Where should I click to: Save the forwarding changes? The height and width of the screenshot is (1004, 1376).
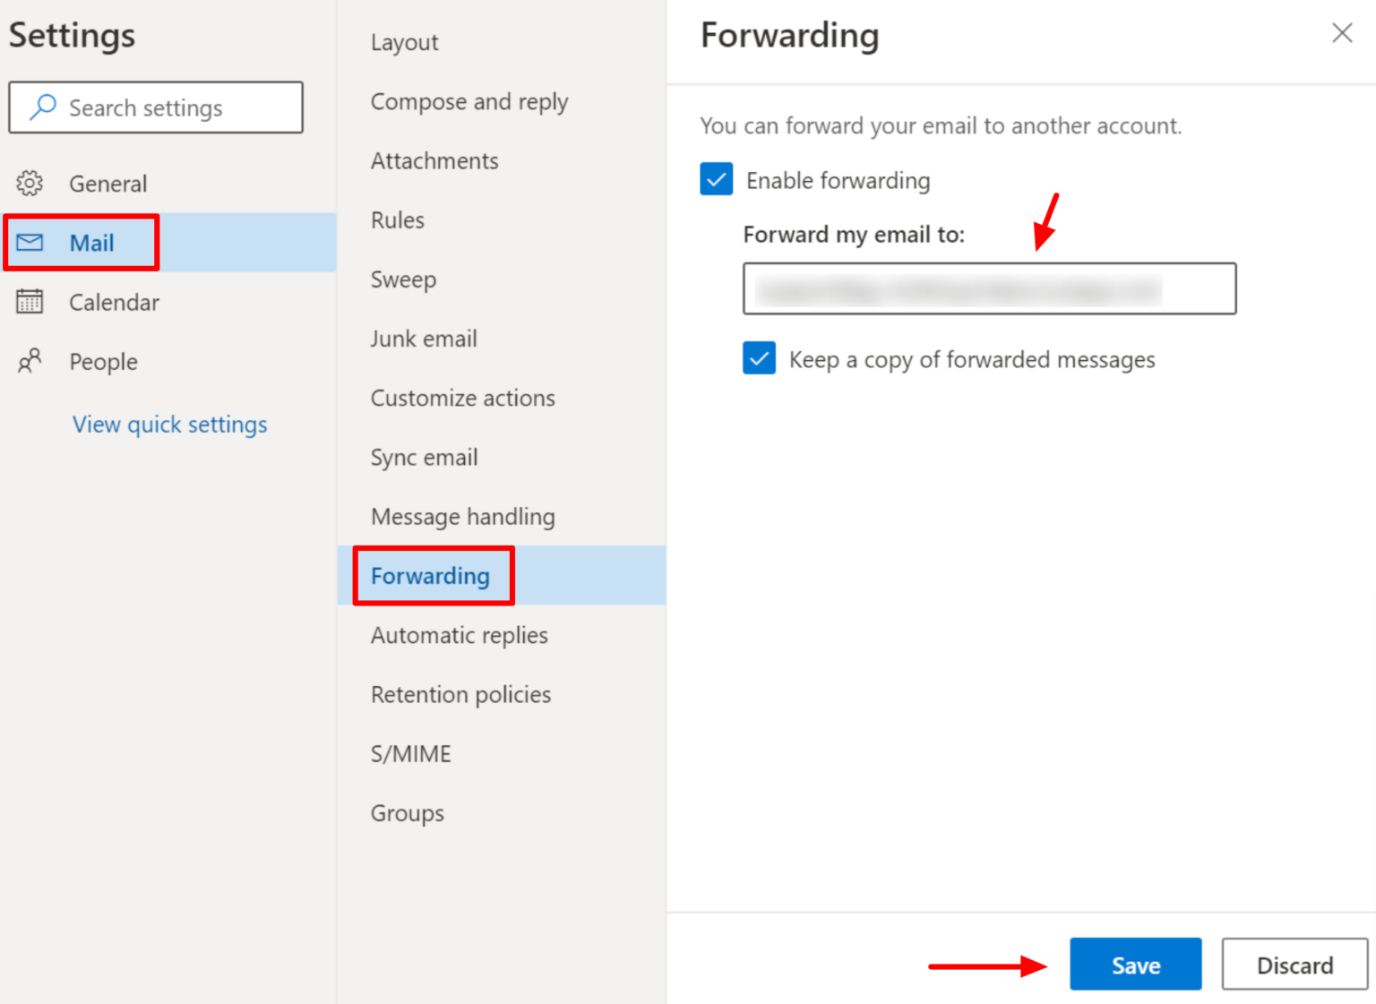tap(1135, 965)
